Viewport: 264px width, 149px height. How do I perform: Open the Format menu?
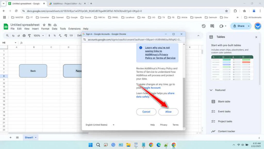tap(45, 29)
